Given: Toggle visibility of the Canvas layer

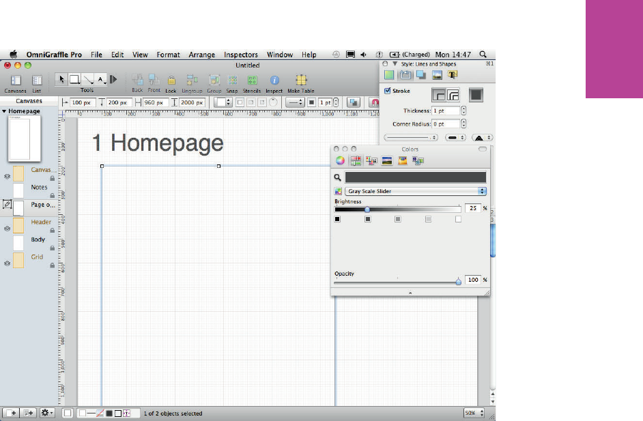Looking at the screenshot, I should coord(7,176).
